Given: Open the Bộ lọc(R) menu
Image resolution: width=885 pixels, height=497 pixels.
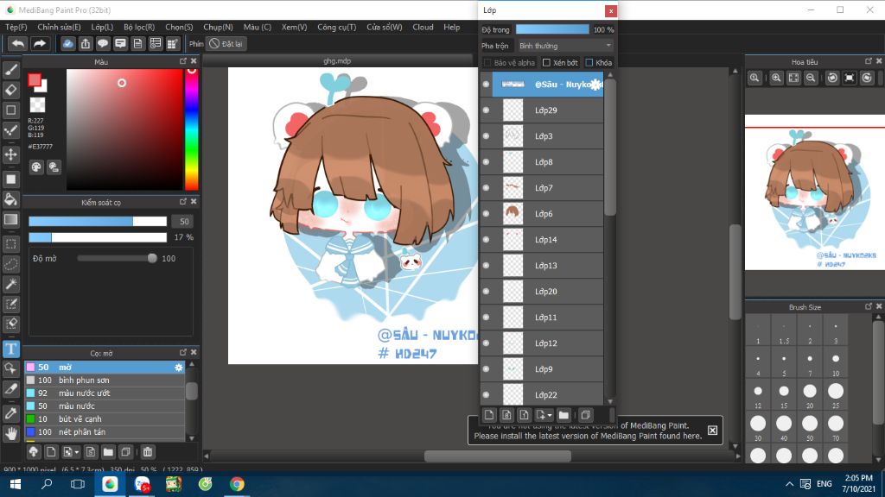Looking at the screenshot, I should (x=139, y=27).
